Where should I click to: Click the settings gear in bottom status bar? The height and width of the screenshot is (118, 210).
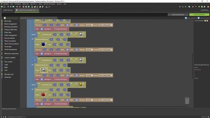point(6,117)
